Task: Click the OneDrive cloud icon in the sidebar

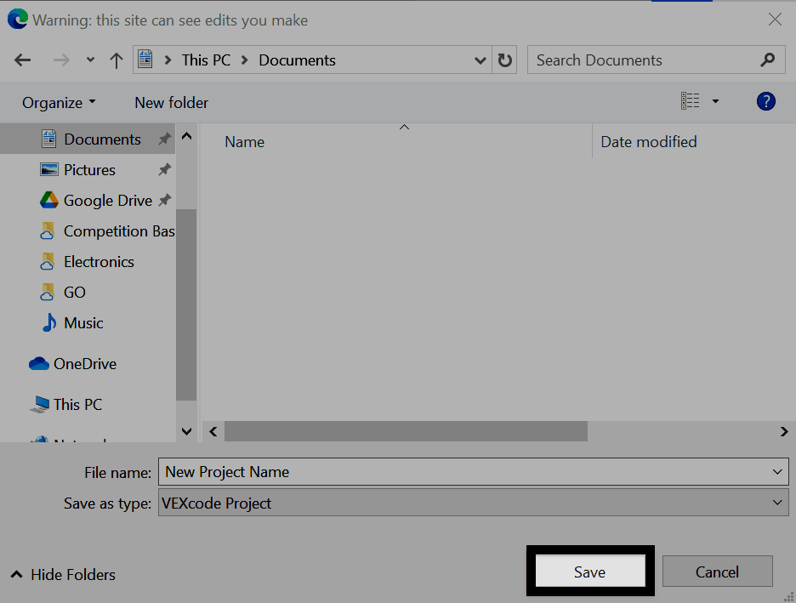Action: coord(39,363)
